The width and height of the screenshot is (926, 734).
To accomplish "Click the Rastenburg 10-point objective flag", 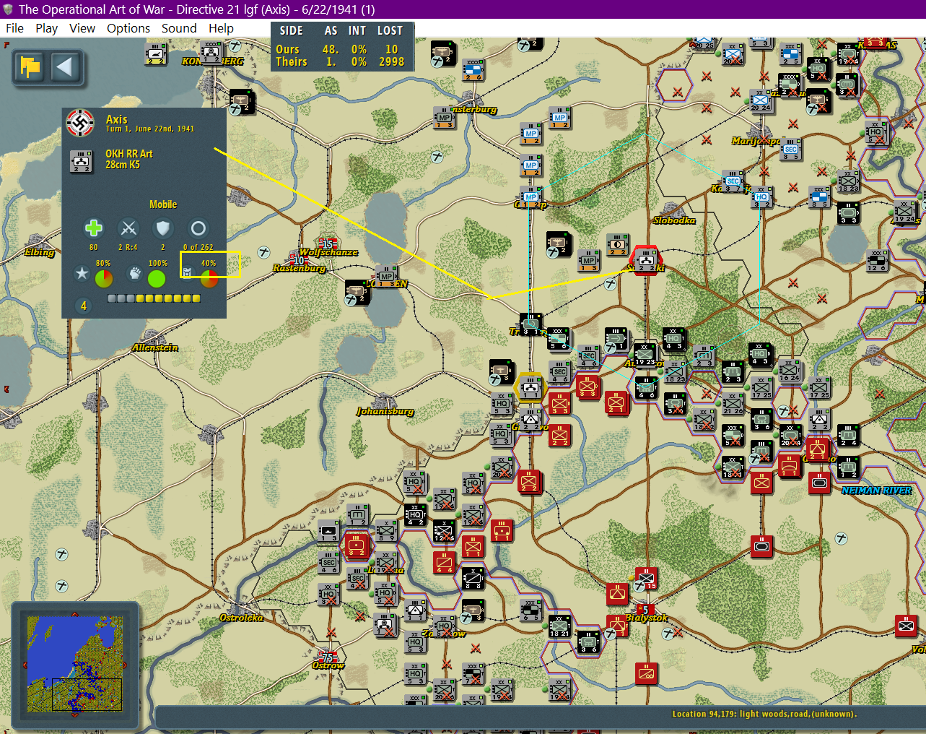I will coord(299,259).
